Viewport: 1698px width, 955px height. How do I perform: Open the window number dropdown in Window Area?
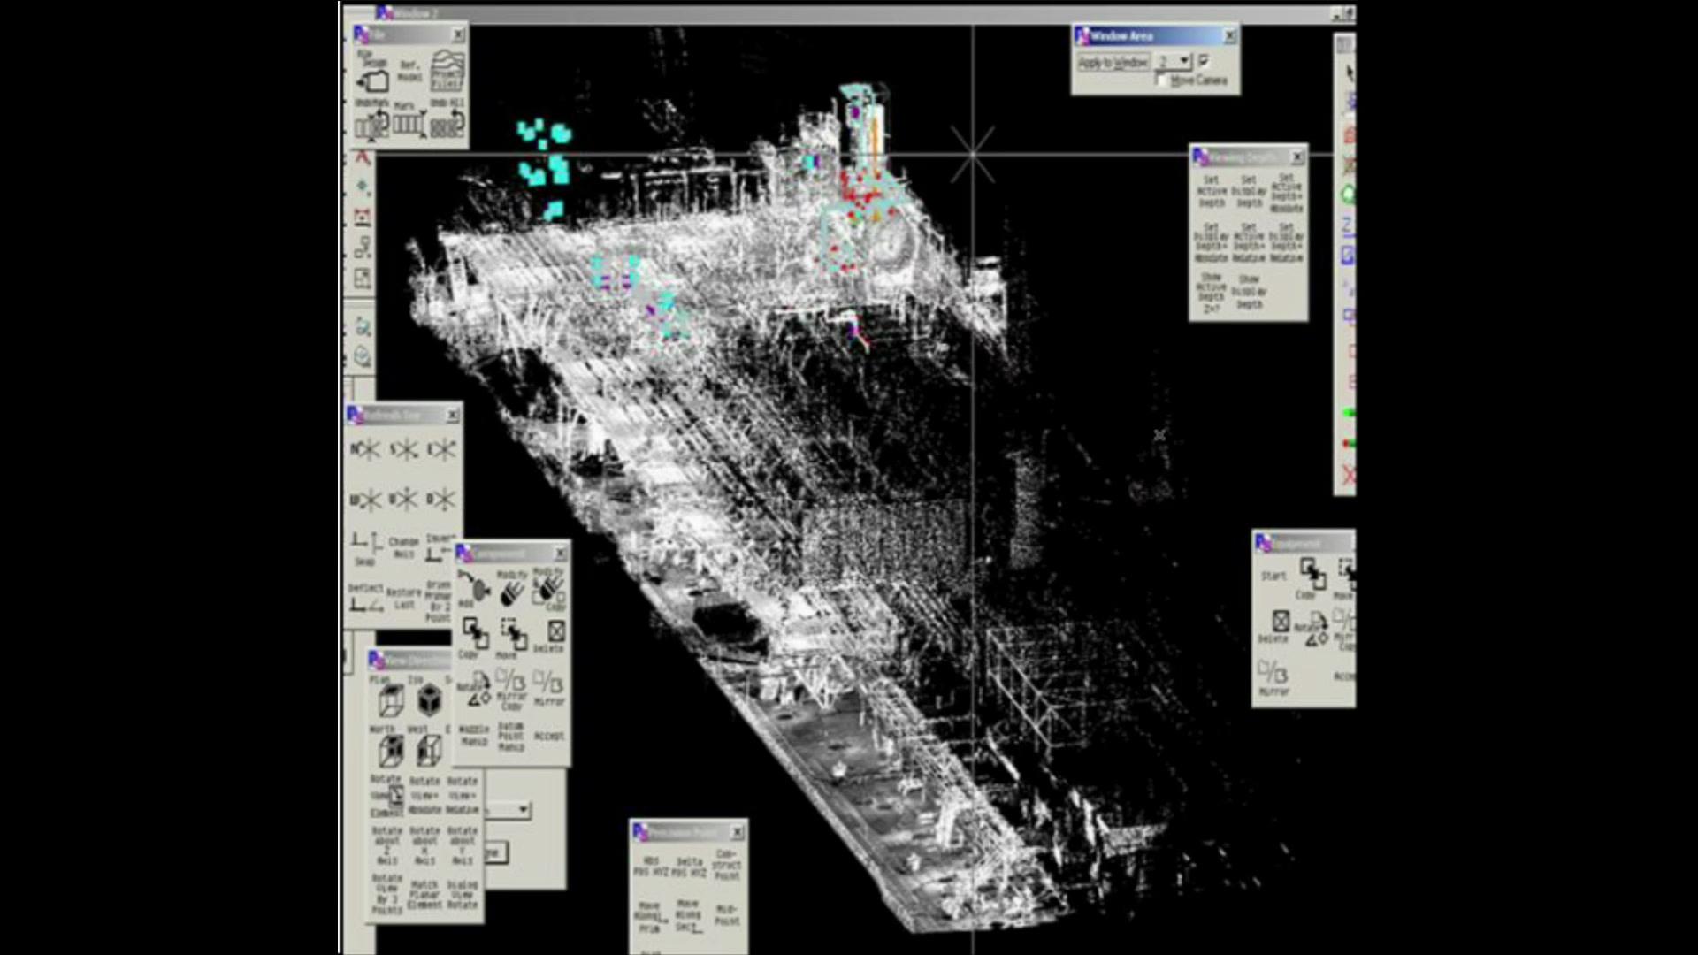[x=1175, y=62]
